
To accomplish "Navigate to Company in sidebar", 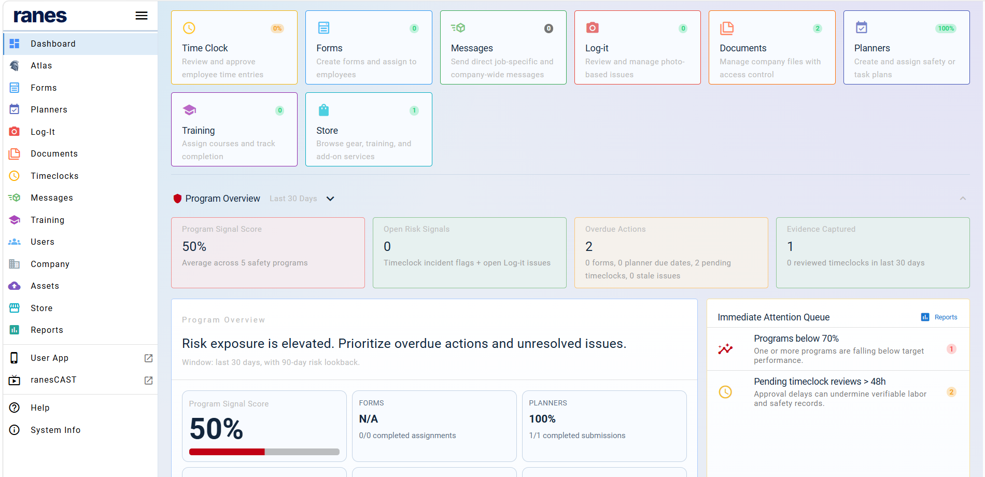I will [x=80, y=264].
